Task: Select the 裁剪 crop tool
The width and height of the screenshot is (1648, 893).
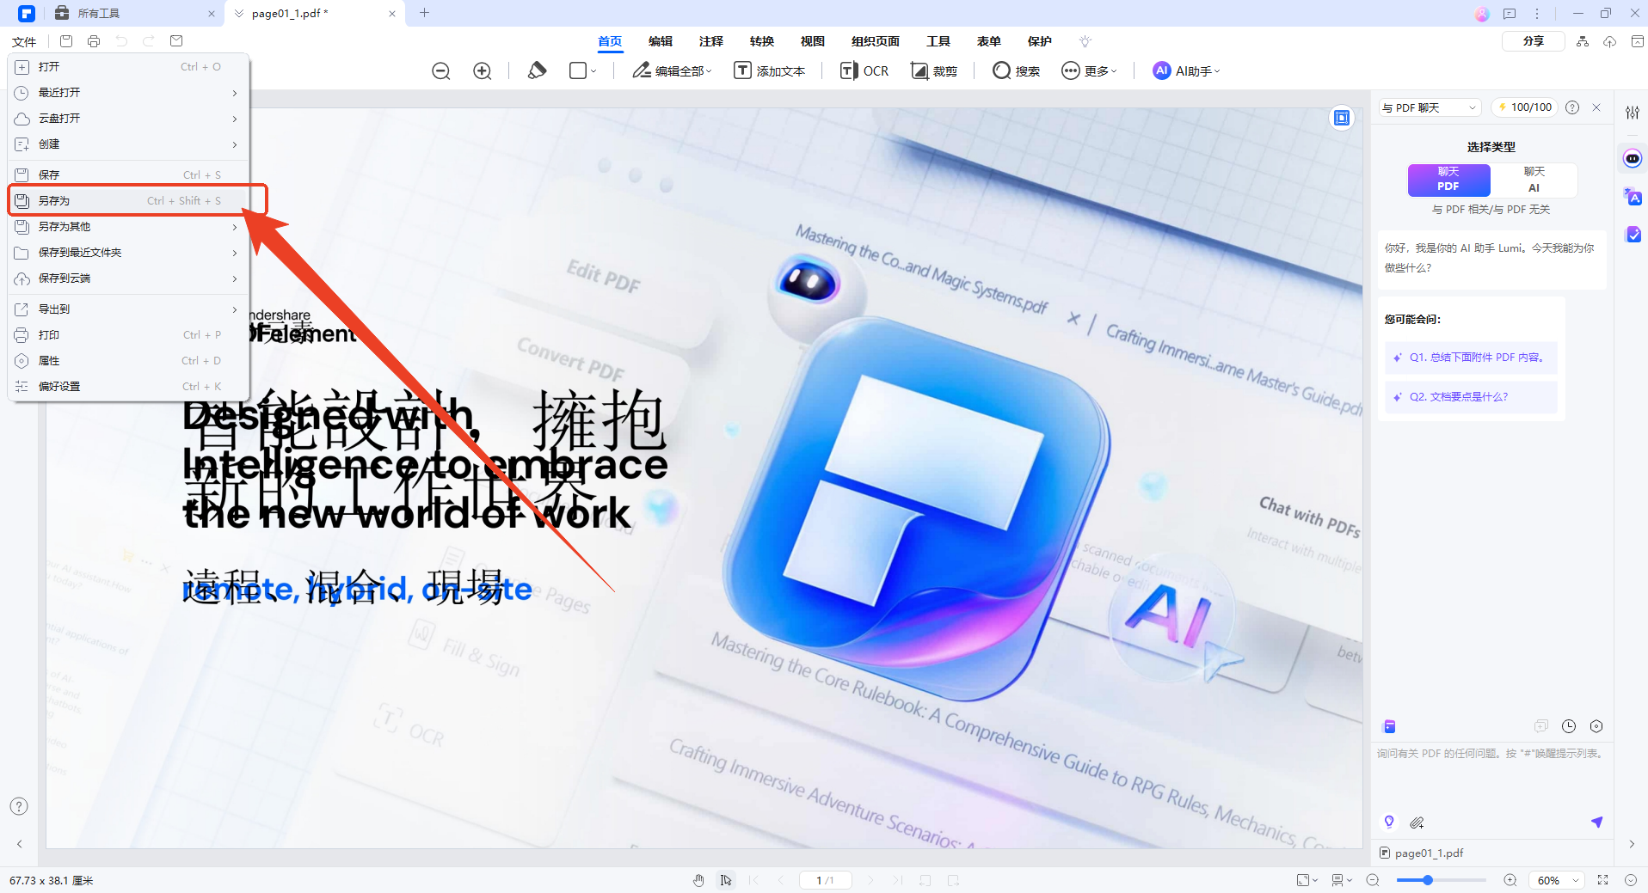Action: click(935, 70)
